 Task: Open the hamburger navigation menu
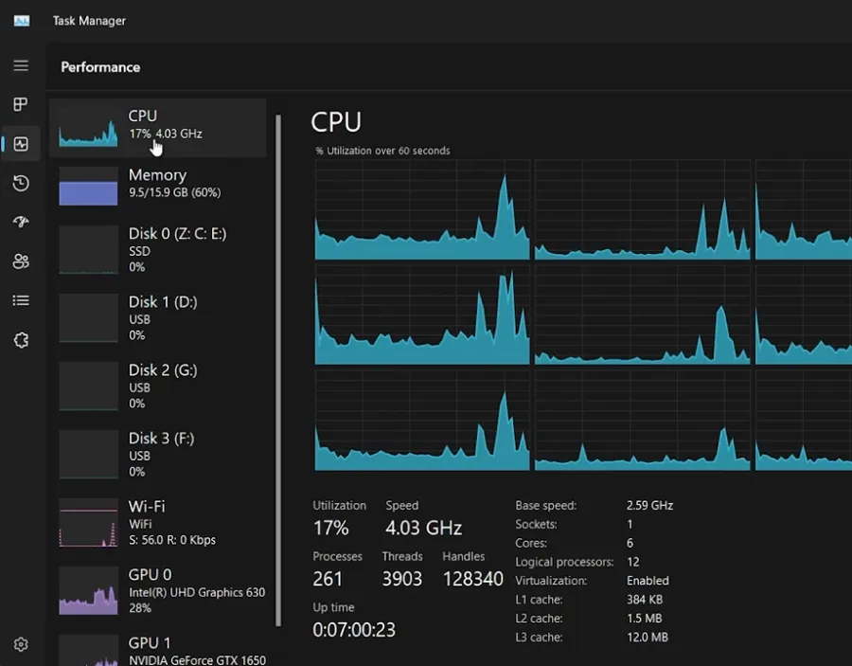(21, 65)
